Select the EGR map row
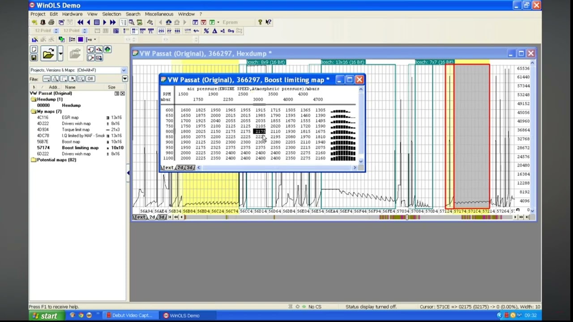Viewport: 573px width, 322px height. [x=78, y=118]
